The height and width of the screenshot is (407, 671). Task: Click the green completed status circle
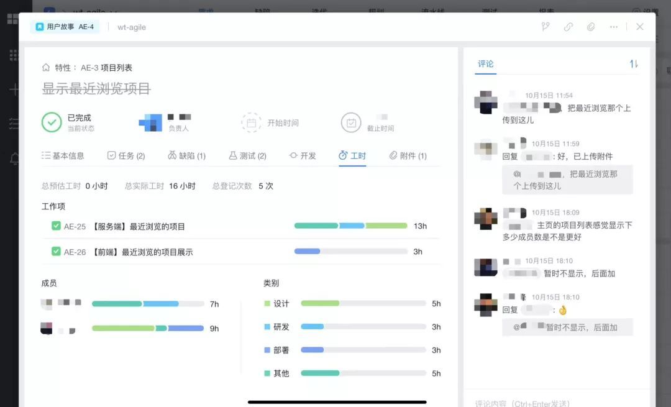click(x=52, y=122)
